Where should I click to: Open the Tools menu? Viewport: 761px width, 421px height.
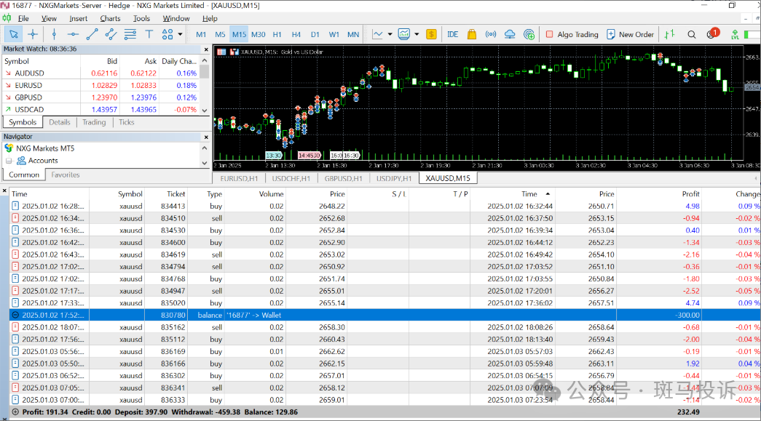tap(141, 18)
